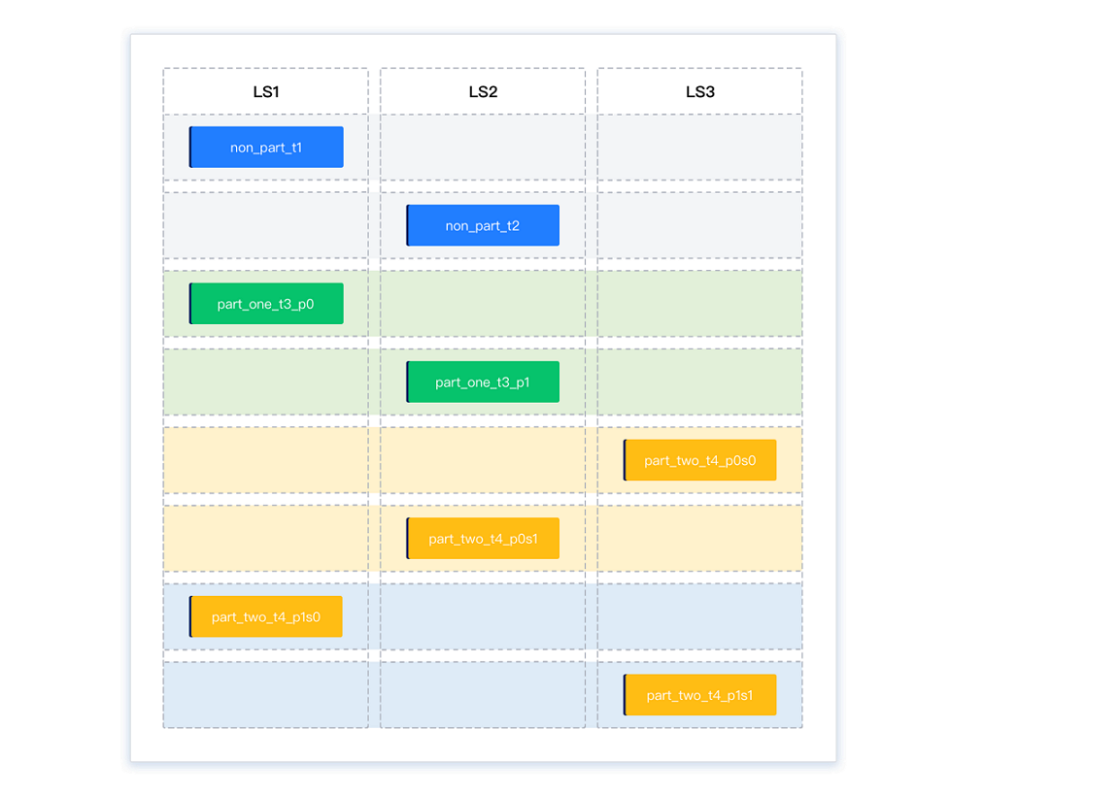Image resolution: width=1119 pixels, height=796 pixels.
Task: Select the LS2 column header
Action: [483, 92]
